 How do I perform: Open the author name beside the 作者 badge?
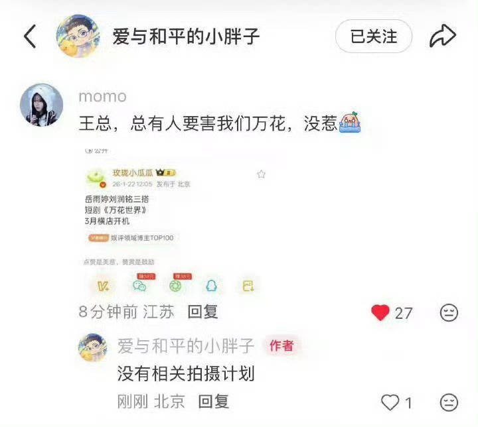pos(186,346)
